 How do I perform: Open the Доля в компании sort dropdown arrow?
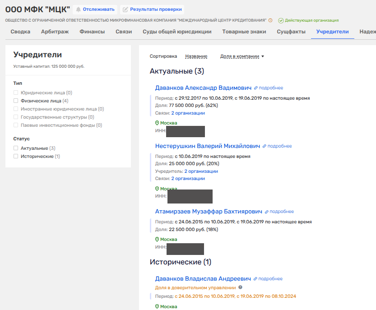click(x=263, y=56)
